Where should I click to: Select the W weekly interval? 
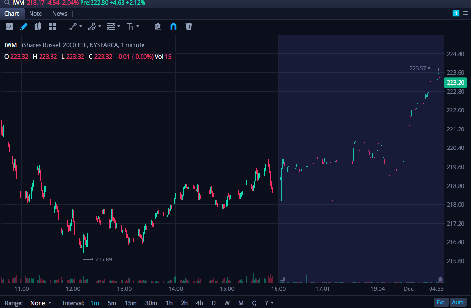pos(227,303)
